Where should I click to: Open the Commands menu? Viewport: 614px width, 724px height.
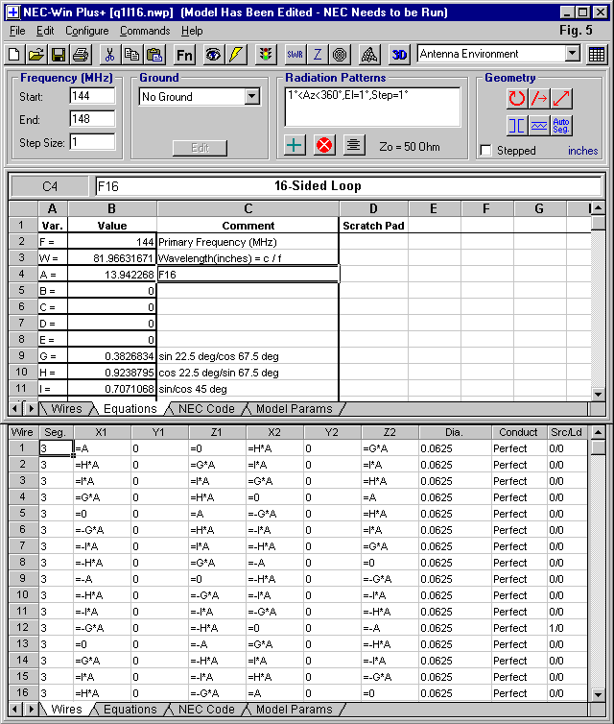[144, 31]
